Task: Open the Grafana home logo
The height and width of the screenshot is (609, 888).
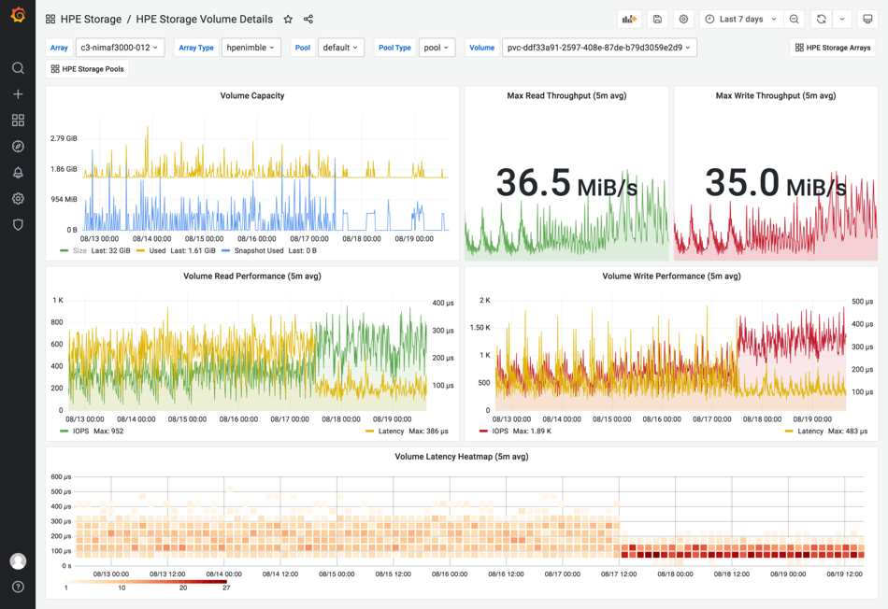Action: coord(18,15)
